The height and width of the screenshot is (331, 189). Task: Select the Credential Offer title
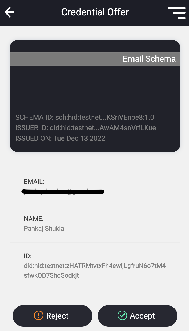(x=95, y=12)
